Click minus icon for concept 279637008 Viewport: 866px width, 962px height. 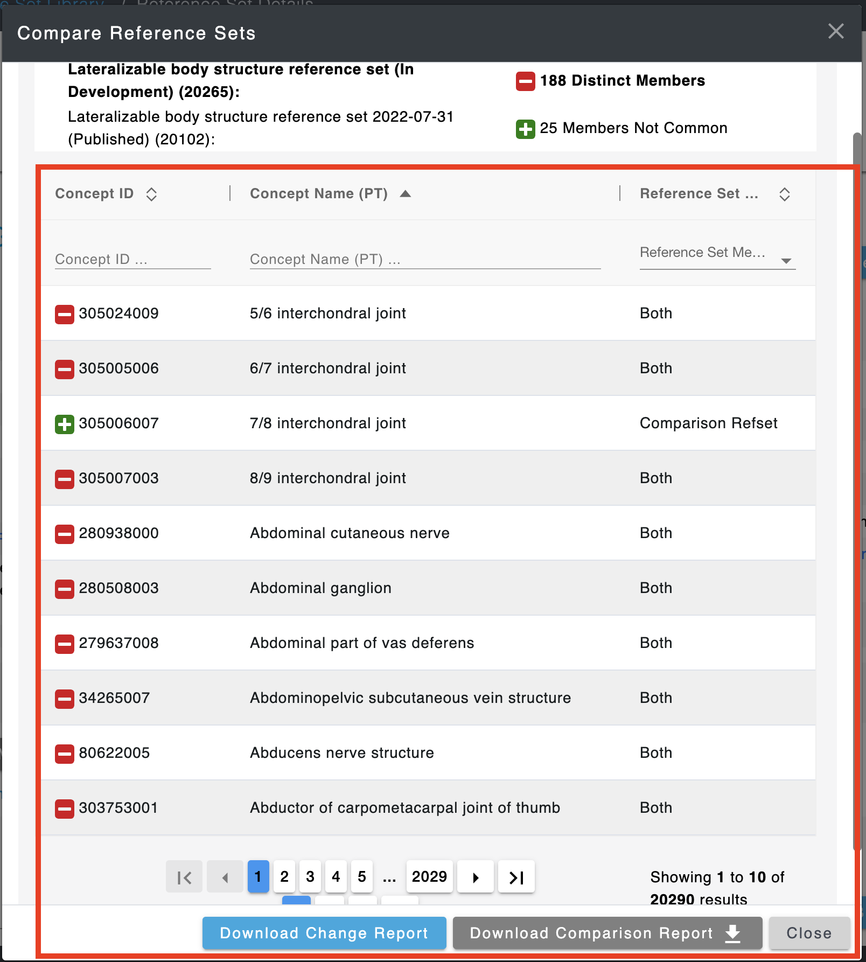tap(65, 644)
